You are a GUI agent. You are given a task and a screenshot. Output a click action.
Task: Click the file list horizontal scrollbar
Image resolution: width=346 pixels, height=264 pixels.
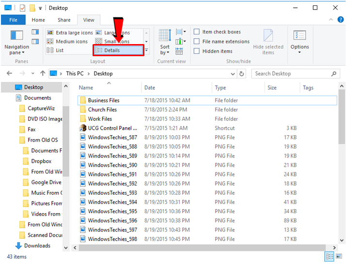point(202,248)
